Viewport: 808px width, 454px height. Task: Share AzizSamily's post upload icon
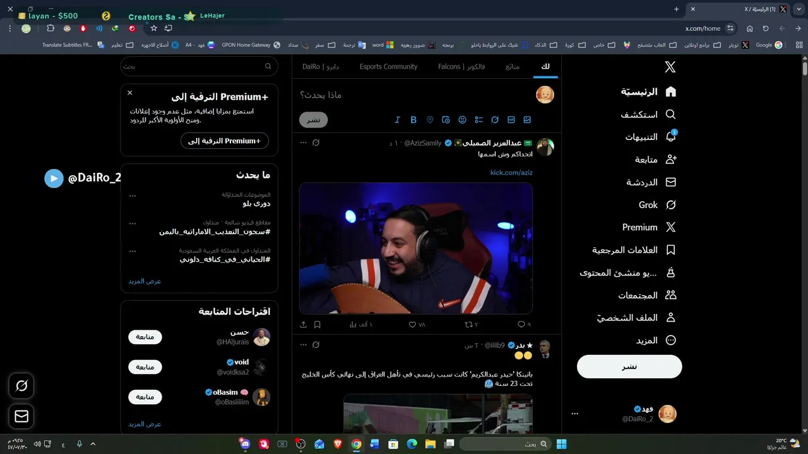(304, 325)
